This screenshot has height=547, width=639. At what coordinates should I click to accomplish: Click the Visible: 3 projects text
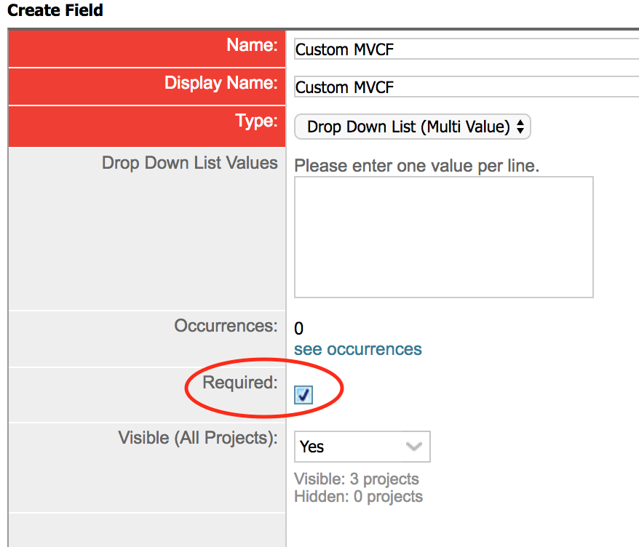coord(357,479)
